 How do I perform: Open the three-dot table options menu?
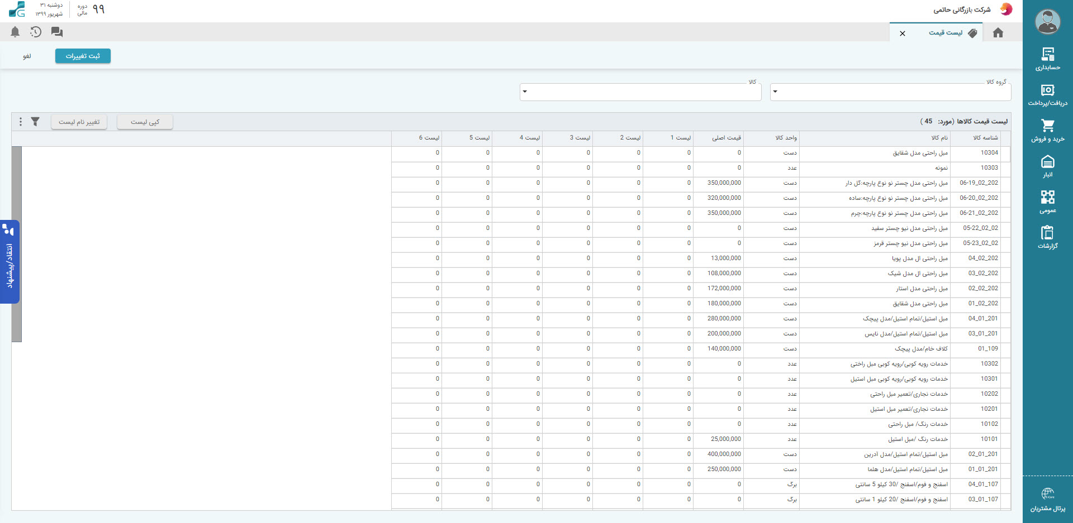tap(21, 122)
